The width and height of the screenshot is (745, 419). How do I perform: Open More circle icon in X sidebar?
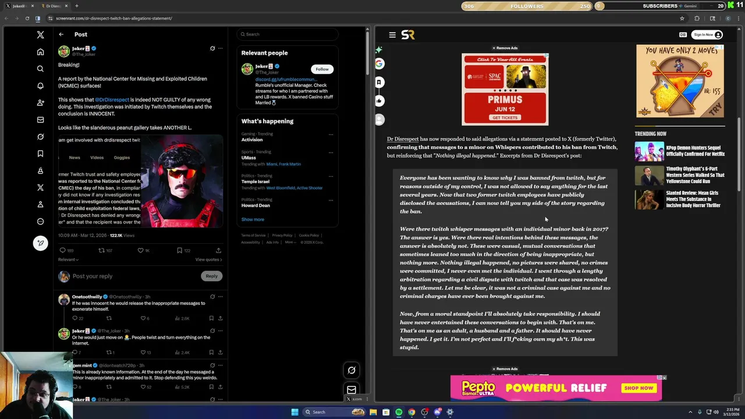pyautogui.click(x=40, y=221)
